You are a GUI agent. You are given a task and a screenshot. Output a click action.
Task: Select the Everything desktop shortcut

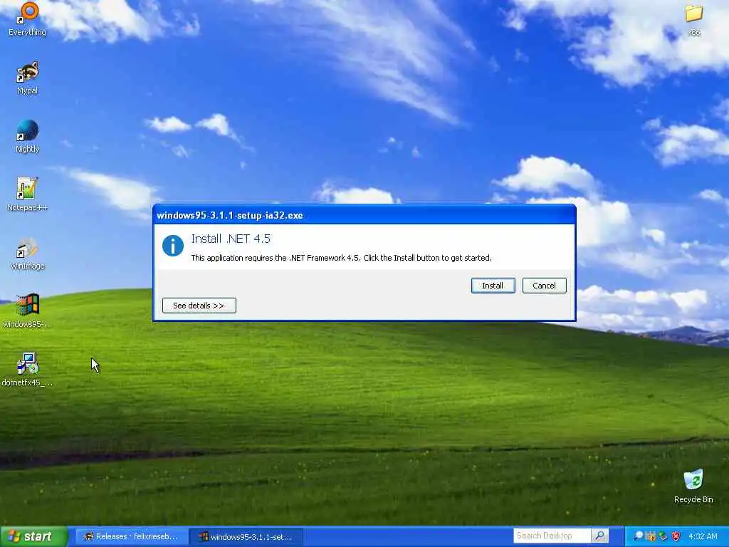click(28, 19)
